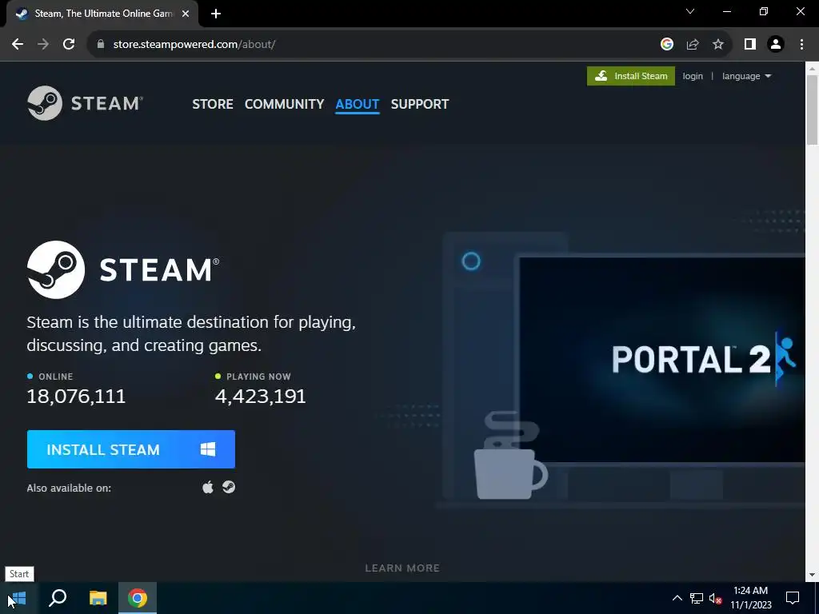Click the ONLINE label
Viewport: 819px width, 614px height.
point(56,377)
